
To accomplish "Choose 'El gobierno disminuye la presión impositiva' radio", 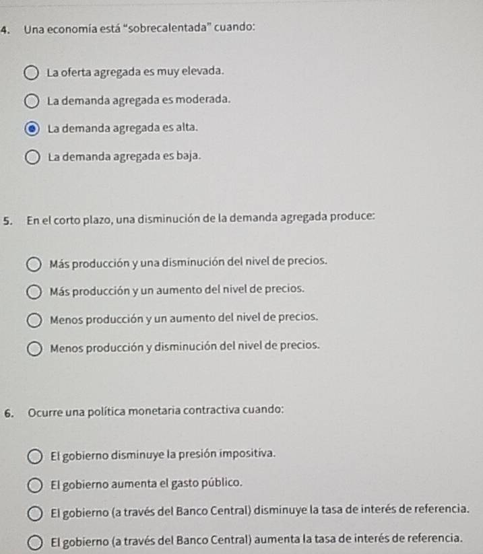I will point(36,458).
